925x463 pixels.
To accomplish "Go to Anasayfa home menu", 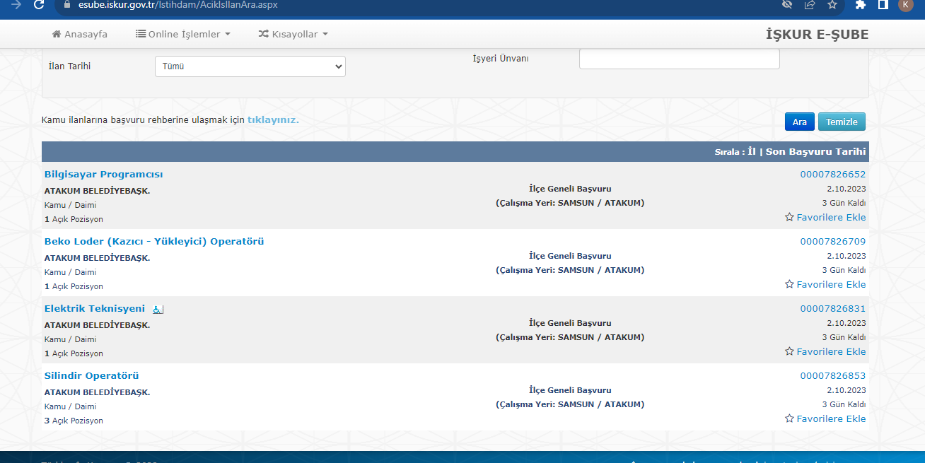I will coord(80,34).
